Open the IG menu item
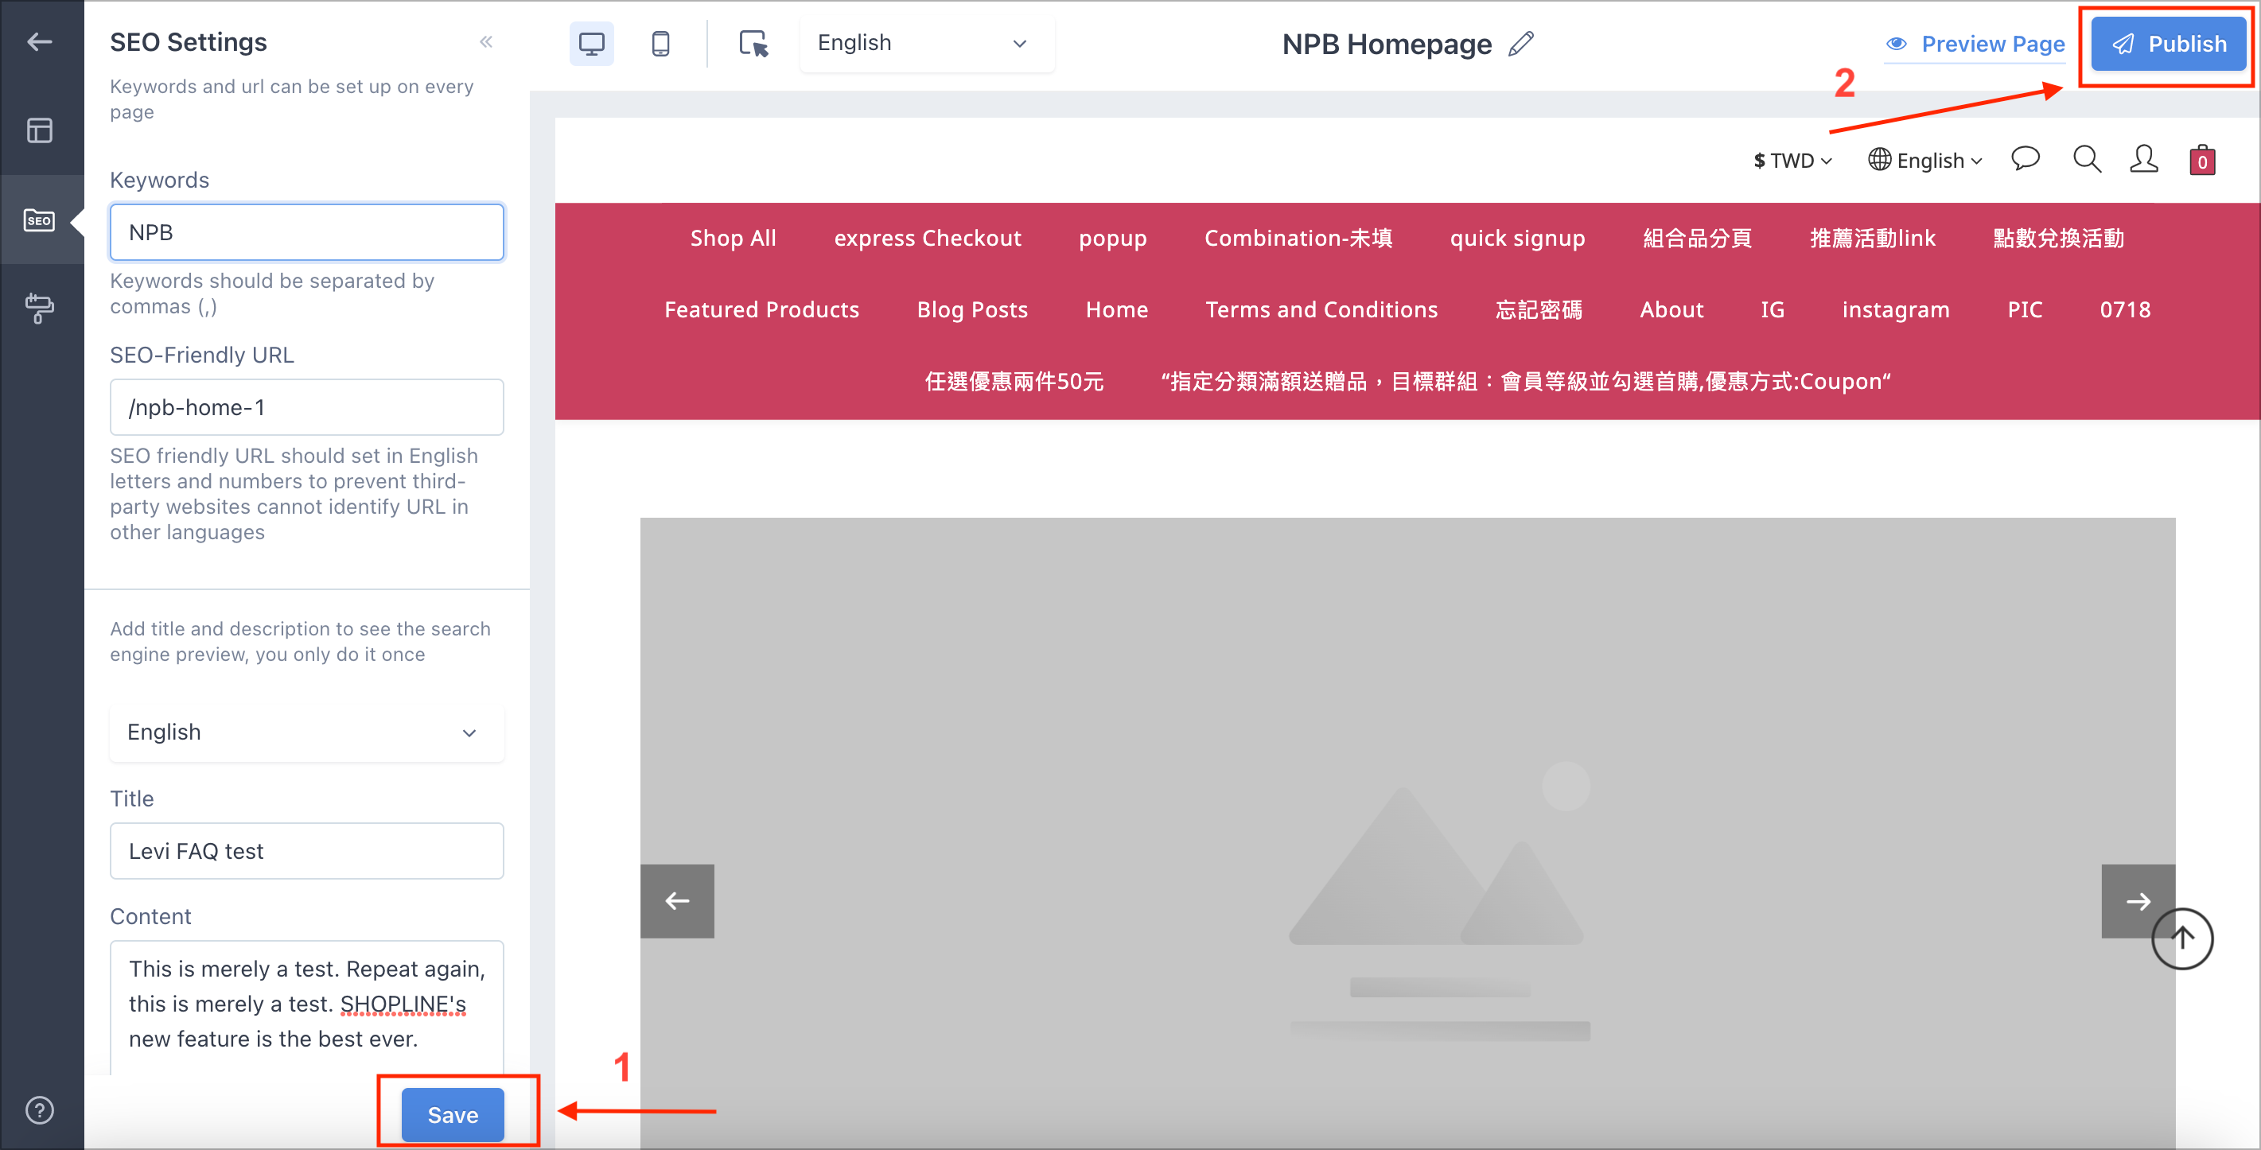 1772,309
